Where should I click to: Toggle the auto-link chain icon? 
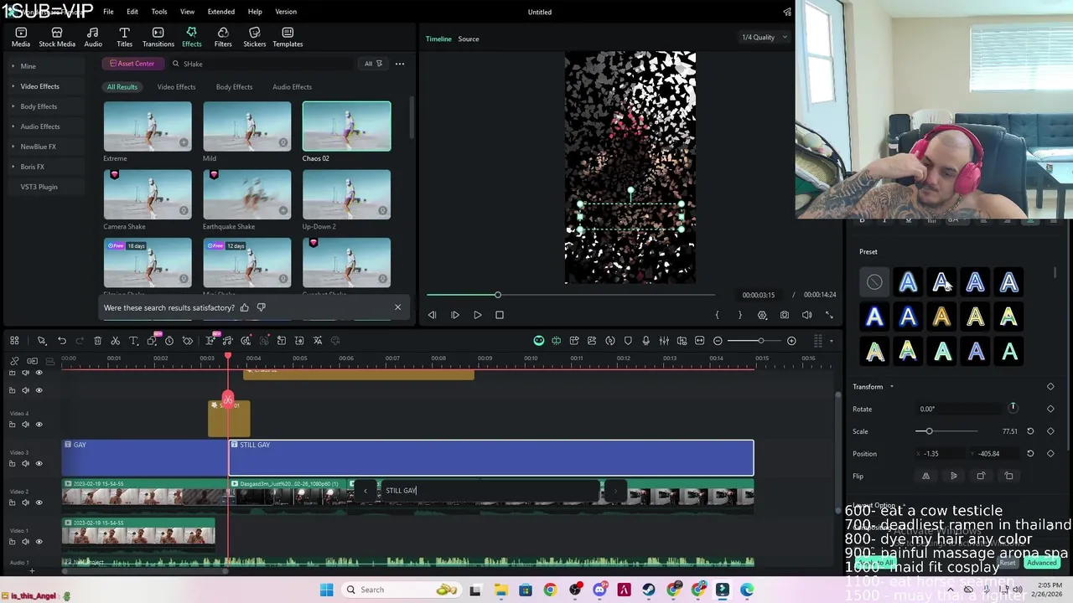[x=14, y=361]
